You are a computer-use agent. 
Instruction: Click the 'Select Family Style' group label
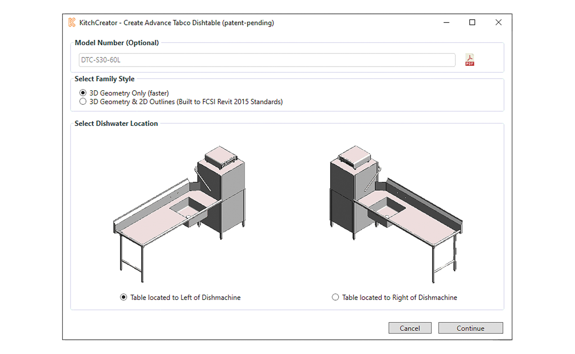click(104, 79)
